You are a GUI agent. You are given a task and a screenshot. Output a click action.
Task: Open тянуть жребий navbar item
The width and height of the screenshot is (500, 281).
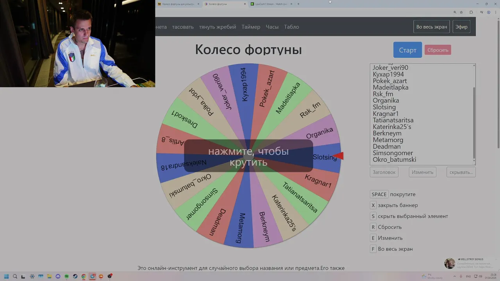click(218, 27)
